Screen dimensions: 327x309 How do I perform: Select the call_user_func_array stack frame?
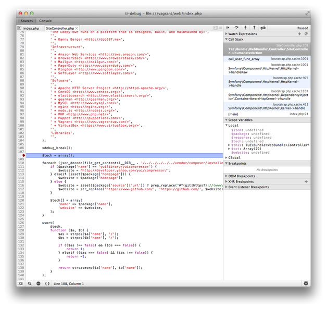click(x=244, y=59)
